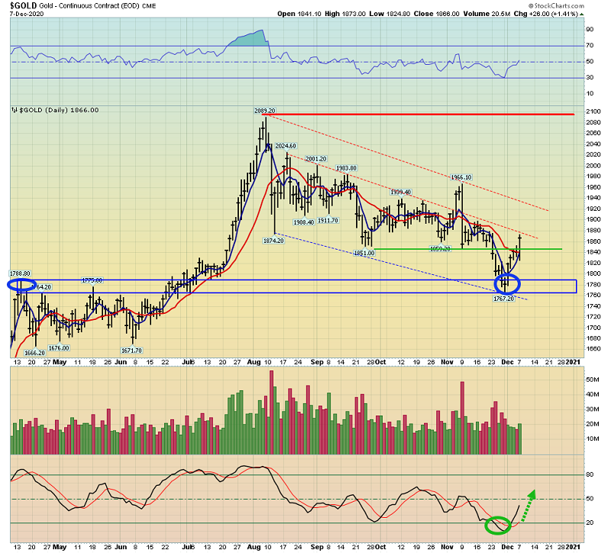611x553 pixels.
Task: Click the 30 label on the RSI axis
Action: [x=590, y=78]
